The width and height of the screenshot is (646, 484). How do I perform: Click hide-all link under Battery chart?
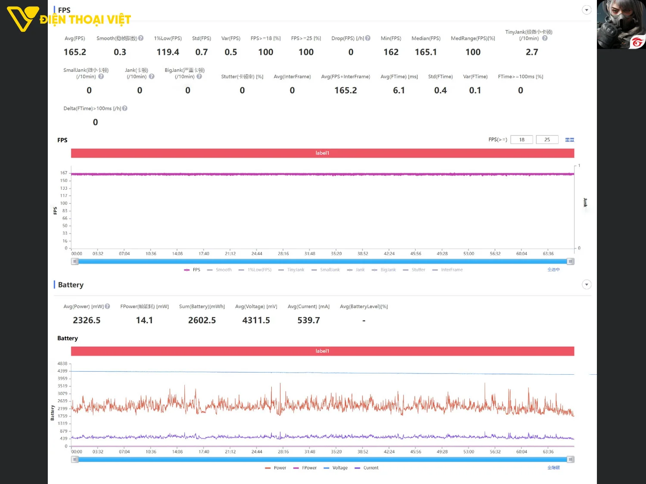pos(553,468)
